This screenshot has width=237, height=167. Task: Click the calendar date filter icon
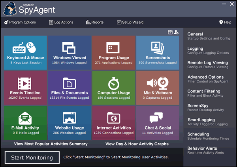pos(170,32)
